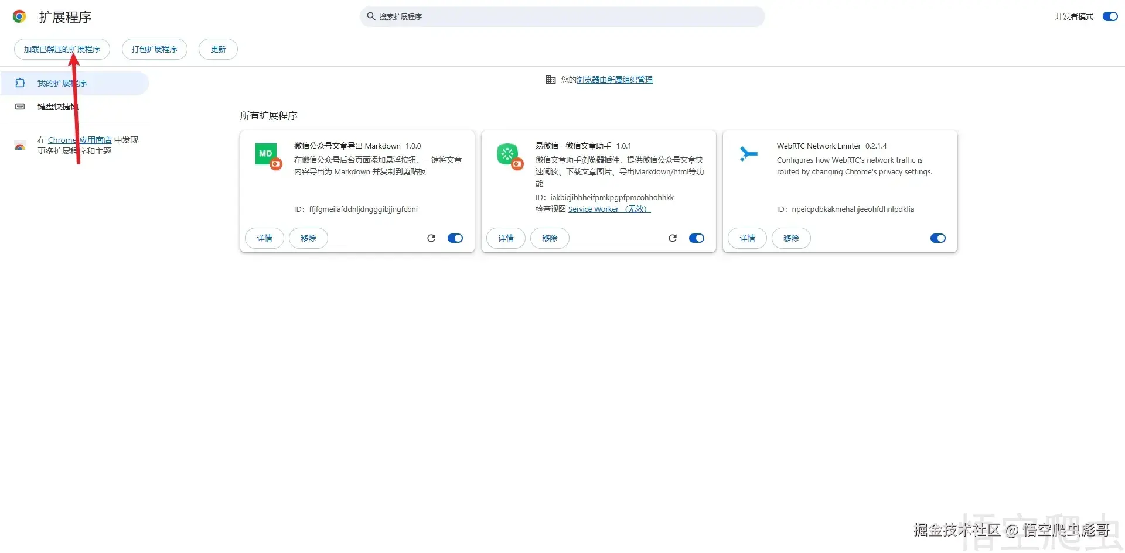Open 详情 for 微信公众号文章导出 Markdown
Screen dimensions: 1125x553
(264, 238)
